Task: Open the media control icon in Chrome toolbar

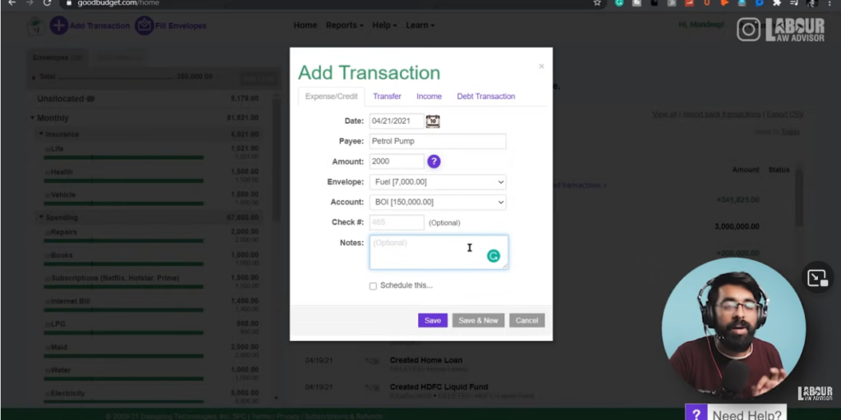Action: click(794, 2)
